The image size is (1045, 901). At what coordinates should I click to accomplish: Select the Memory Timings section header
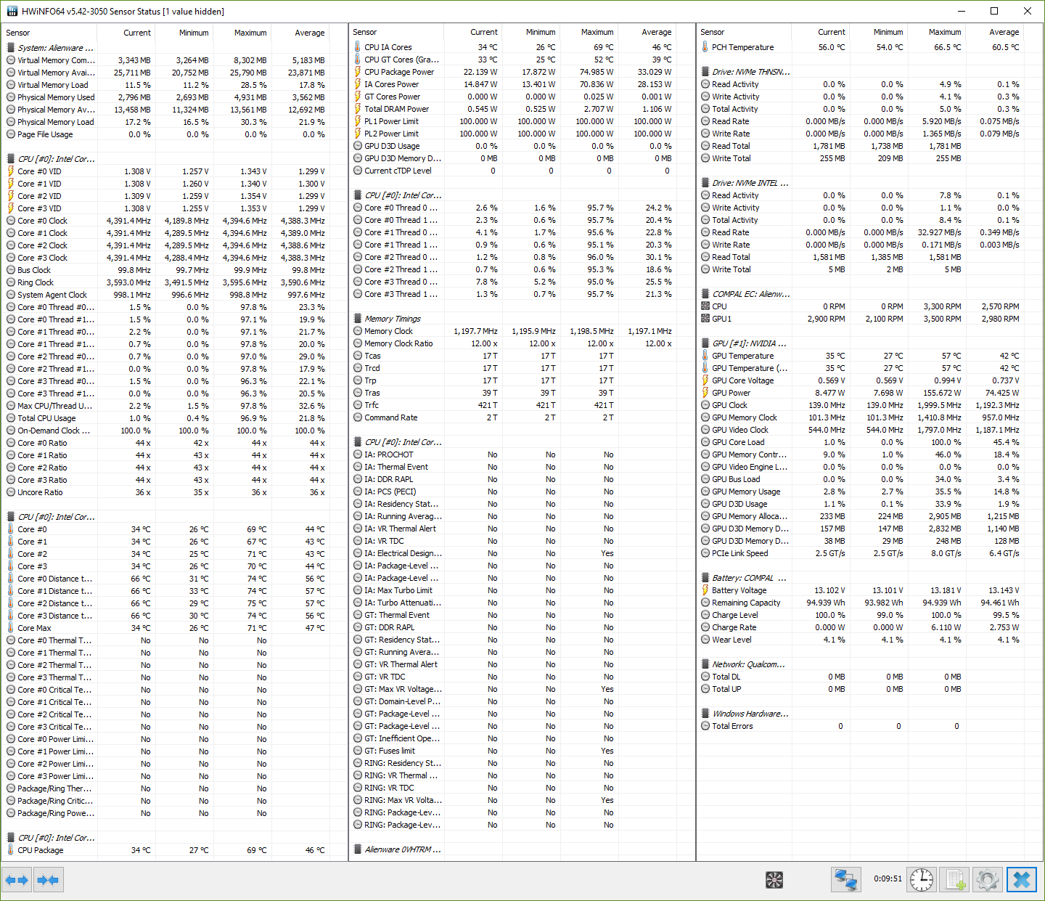392,319
